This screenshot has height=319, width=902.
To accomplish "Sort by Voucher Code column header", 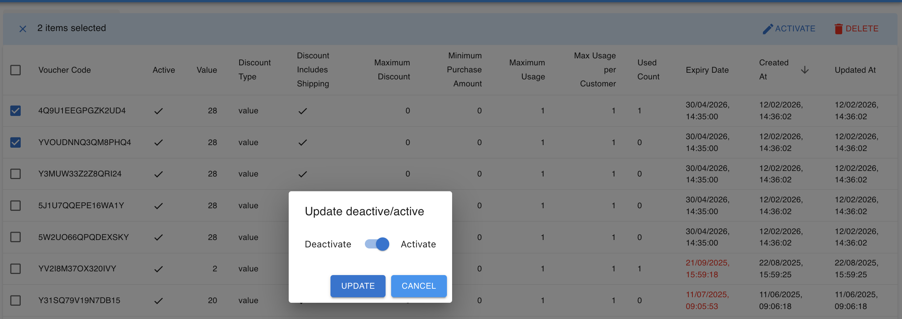I will [64, 70].
